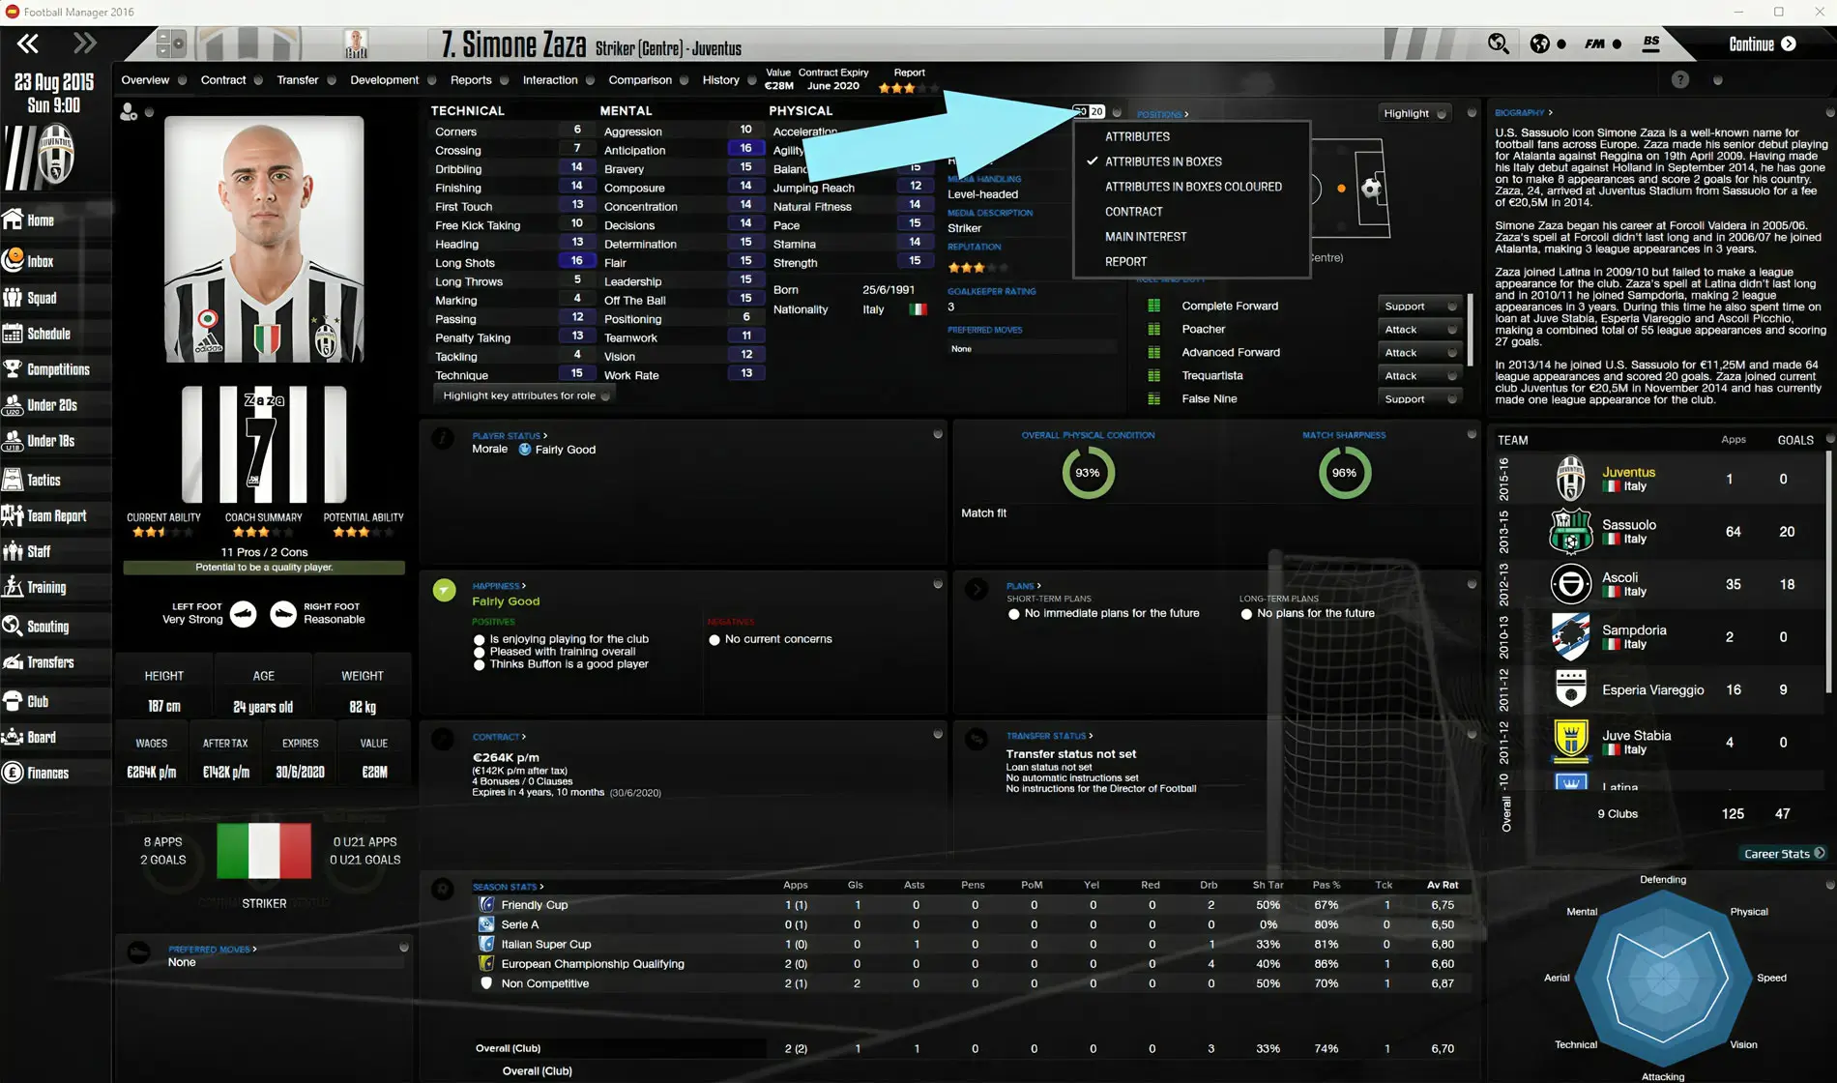
Task: Change Complete Forward duty Support dropdown
Action: pyautogui.click(x=1419, y=307)
